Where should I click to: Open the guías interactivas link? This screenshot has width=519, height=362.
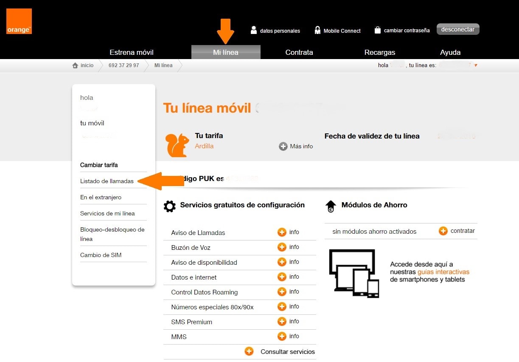pyautogui.click(x=443, y=272)
